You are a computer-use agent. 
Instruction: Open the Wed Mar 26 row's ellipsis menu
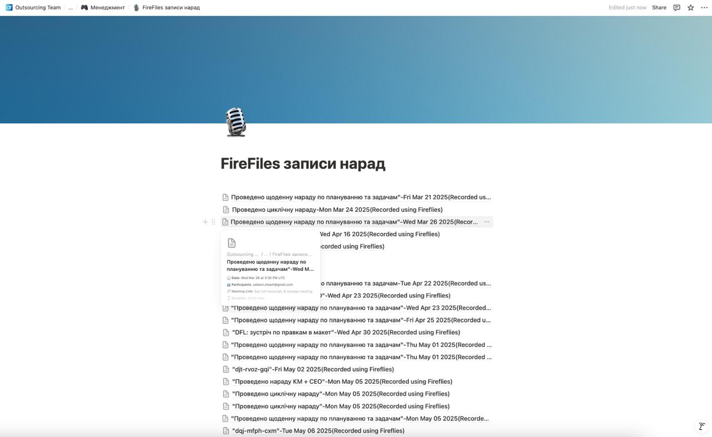(x=487, y=222)
